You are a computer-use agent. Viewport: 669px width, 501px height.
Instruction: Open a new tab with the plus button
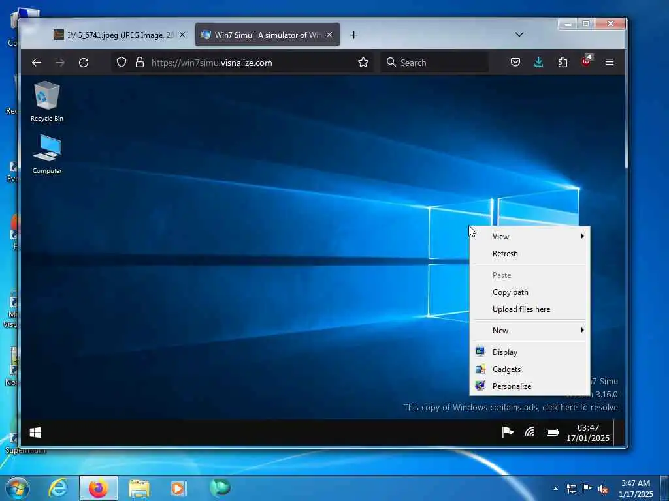click(353, 35)
